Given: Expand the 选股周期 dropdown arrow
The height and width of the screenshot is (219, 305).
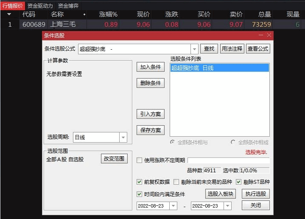Looking at the screenshot, I should (x=123, y=137).
